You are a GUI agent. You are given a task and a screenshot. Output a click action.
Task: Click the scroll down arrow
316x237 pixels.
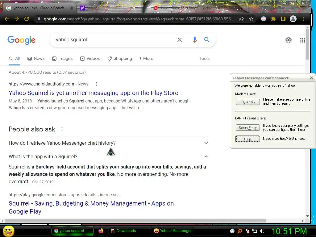click(x=307, y=216)
